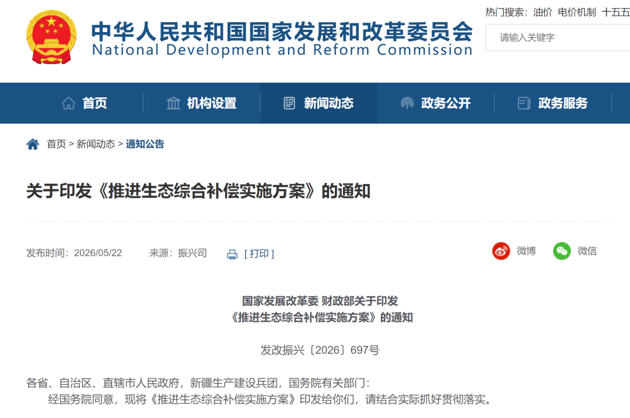
Task: Click the [ 打印 ] print link
Action: click(259, 254)
